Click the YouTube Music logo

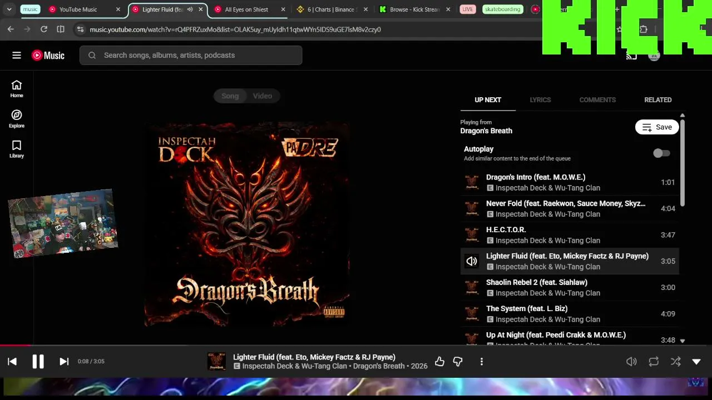[48, 55]
